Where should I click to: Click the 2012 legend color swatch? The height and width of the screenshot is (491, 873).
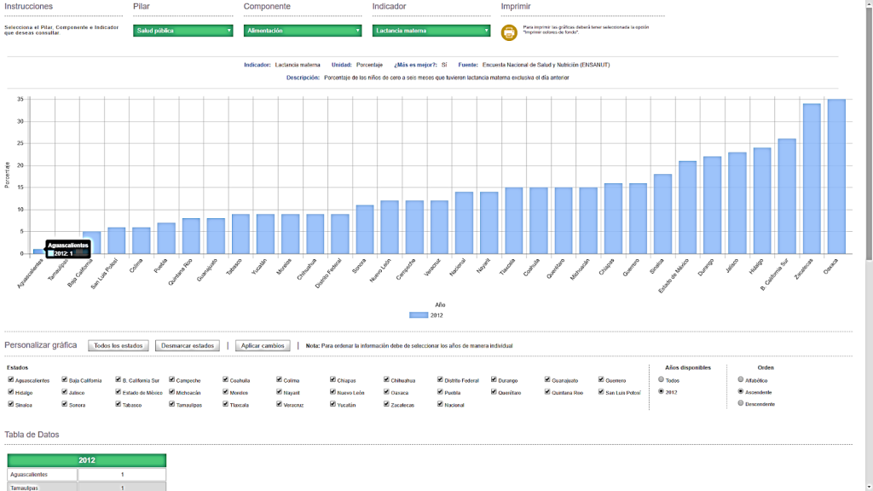[419, 315]
